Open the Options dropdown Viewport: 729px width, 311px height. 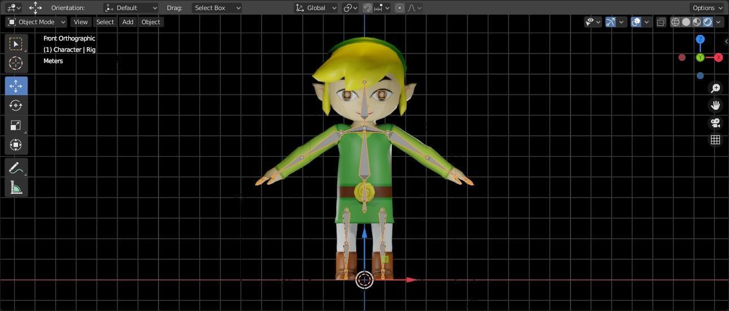[x=707, y=8]
